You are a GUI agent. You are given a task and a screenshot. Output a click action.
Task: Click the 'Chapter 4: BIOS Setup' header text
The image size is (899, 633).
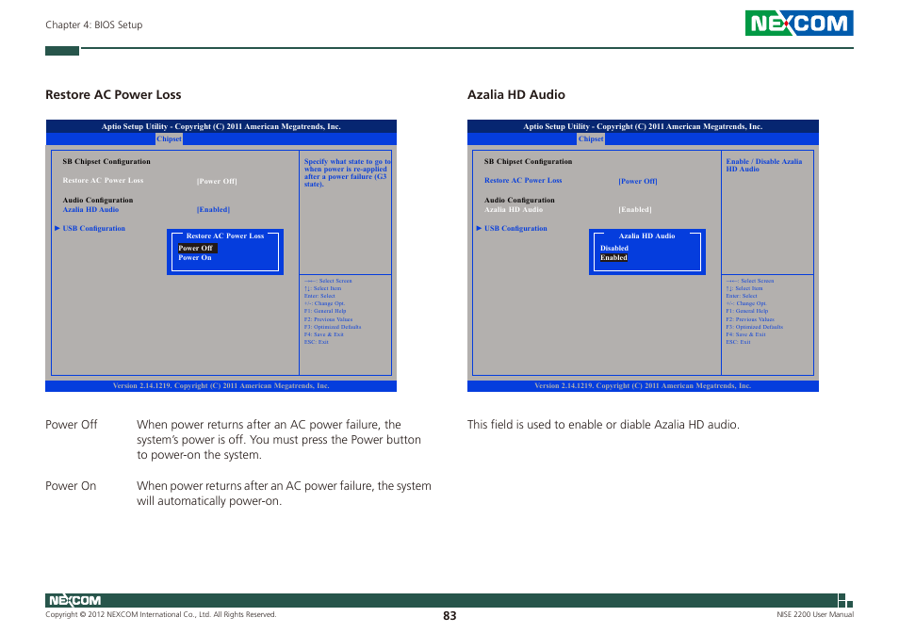click(x=94, y=25)
